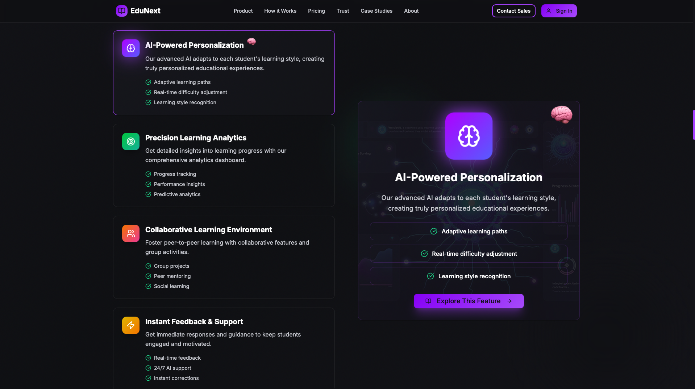Image resolution: width=695 pixels, height=389 pixels.
Task: Click the EduNext book logo icon
Action: 121,11
